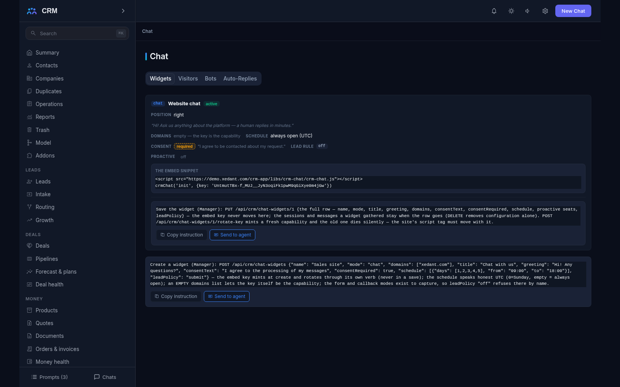The width and height of the screenshot is (620, 387).
Task: Click the CRM logo icon
Action: point(32,11)
